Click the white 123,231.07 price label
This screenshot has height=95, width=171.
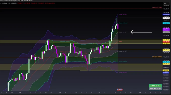coord(166,18)
